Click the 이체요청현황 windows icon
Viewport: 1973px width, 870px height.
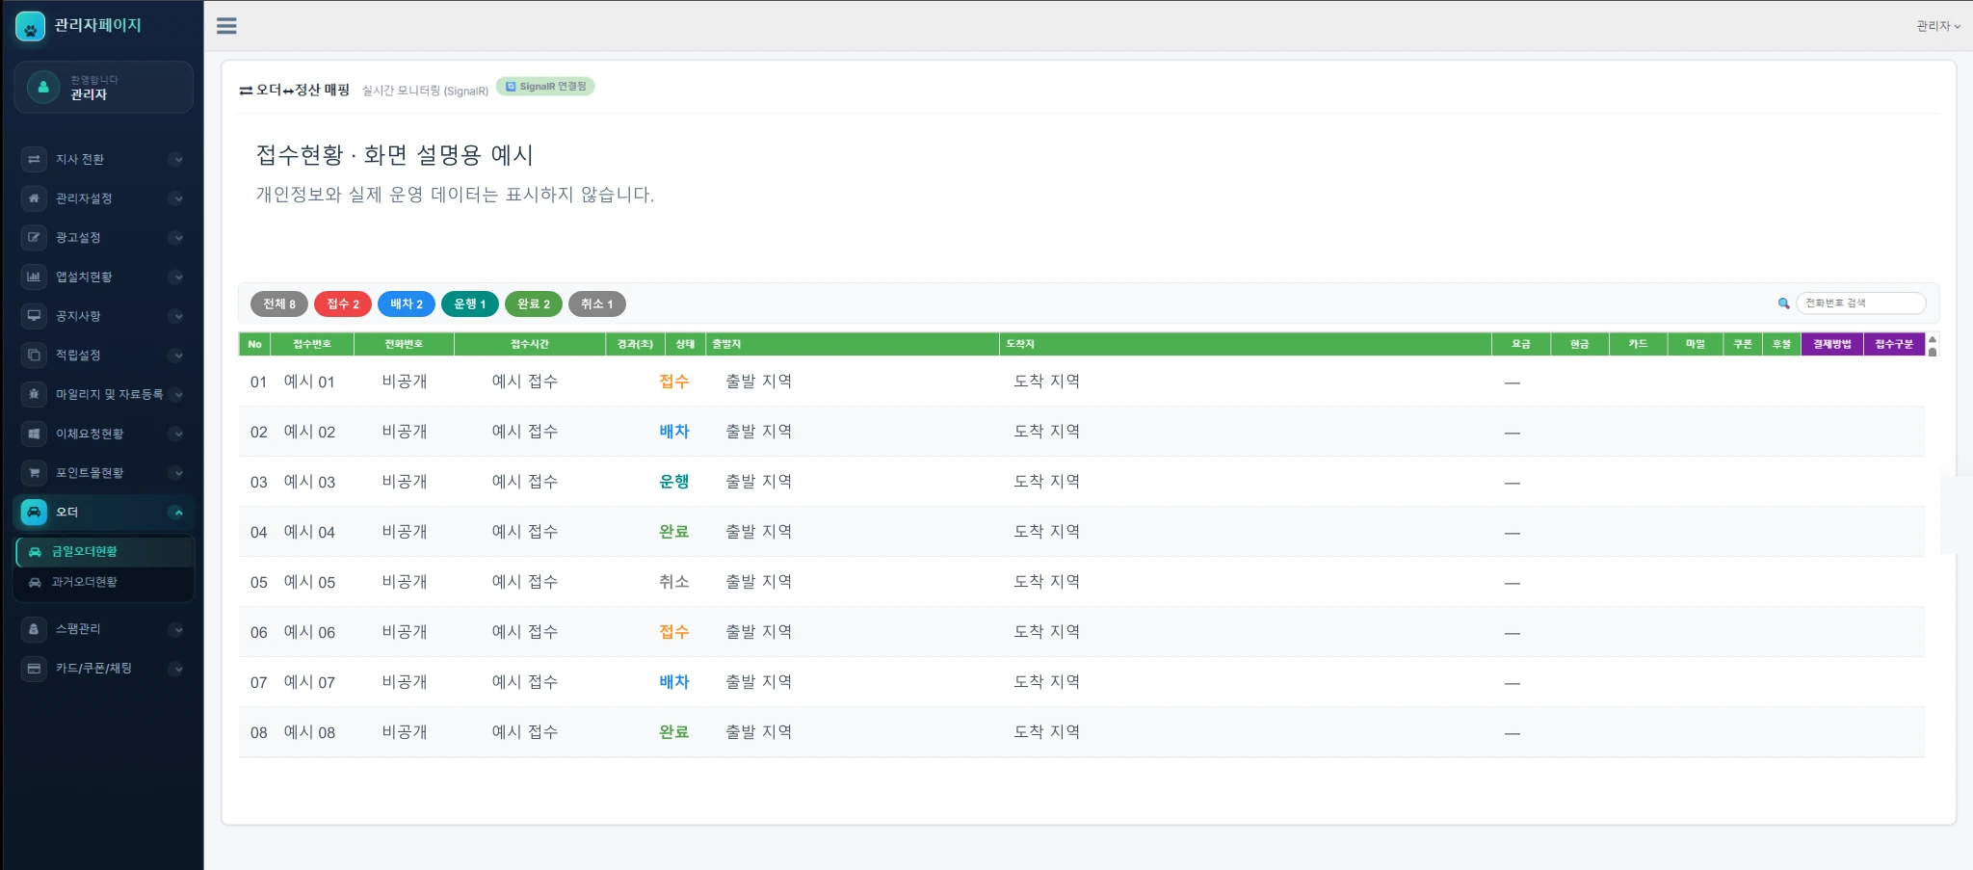34,434
